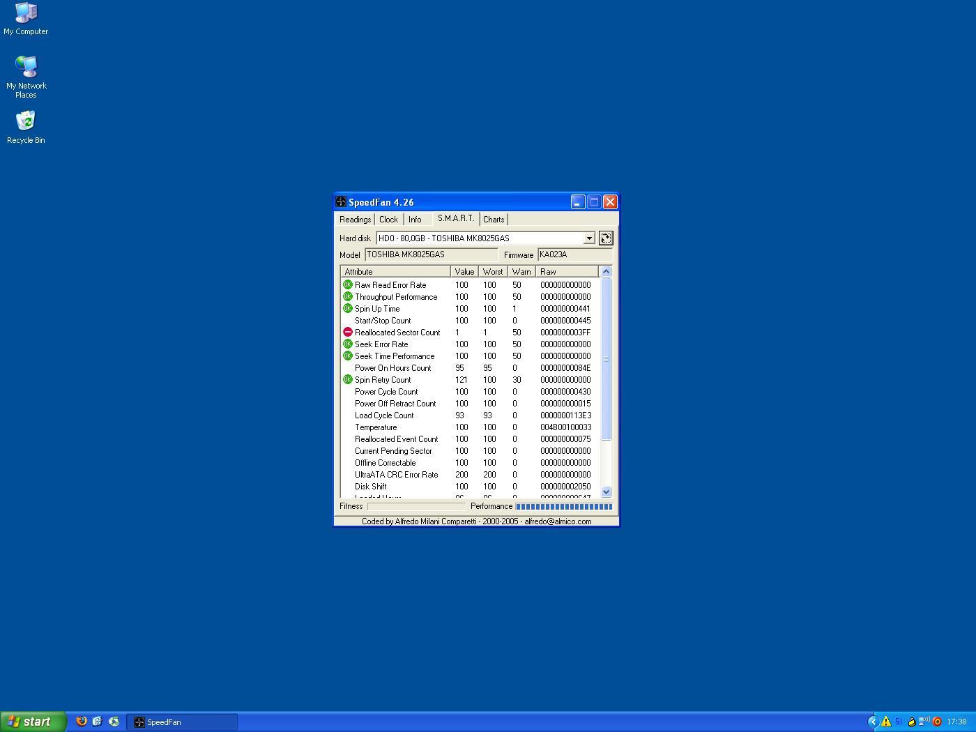Click the Worst column header

(x=493, y=272)
